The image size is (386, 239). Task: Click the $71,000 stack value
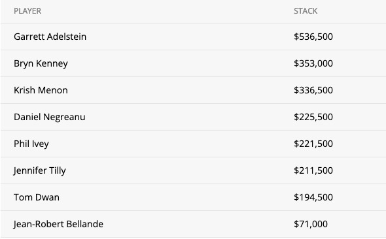pyautogui.click(x=310, y=224)
